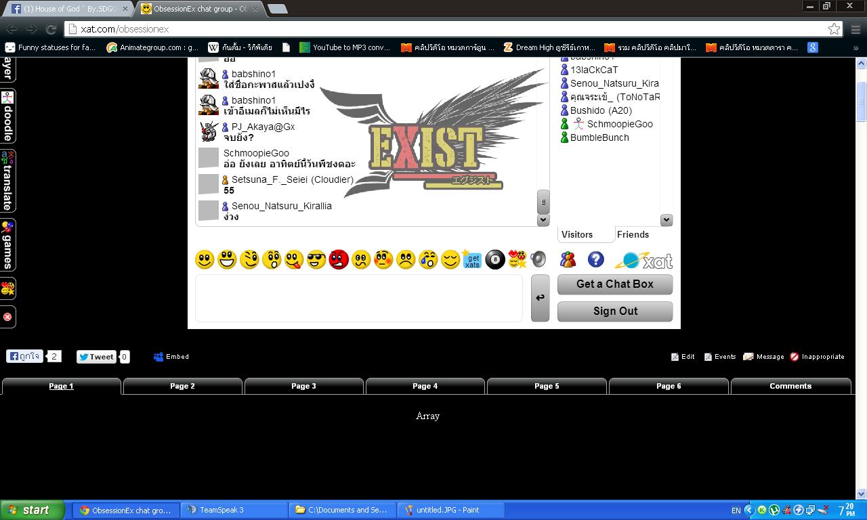
Task: Insert the plain smile emoticon
Action: point(205,259)
